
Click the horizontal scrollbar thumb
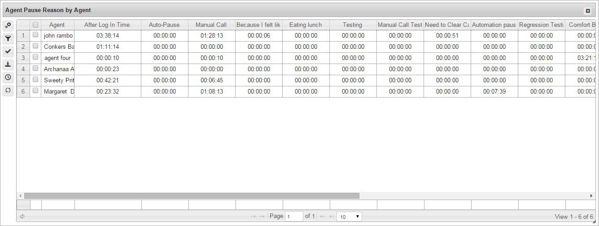[x=192, y=196]
